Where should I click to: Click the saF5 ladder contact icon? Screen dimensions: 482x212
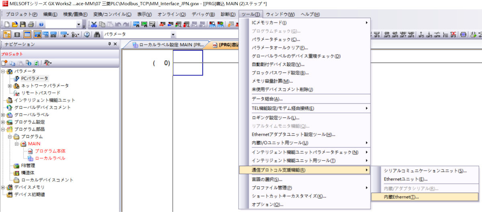[x=387, y=35]
